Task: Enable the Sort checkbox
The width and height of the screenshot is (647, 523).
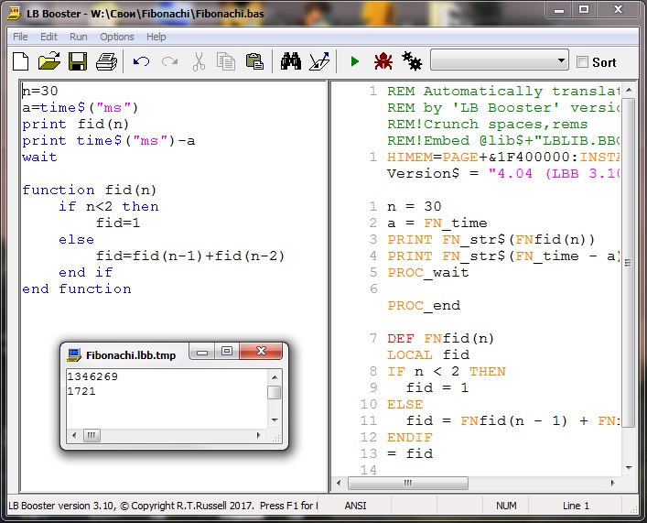Action: point(582,62)
